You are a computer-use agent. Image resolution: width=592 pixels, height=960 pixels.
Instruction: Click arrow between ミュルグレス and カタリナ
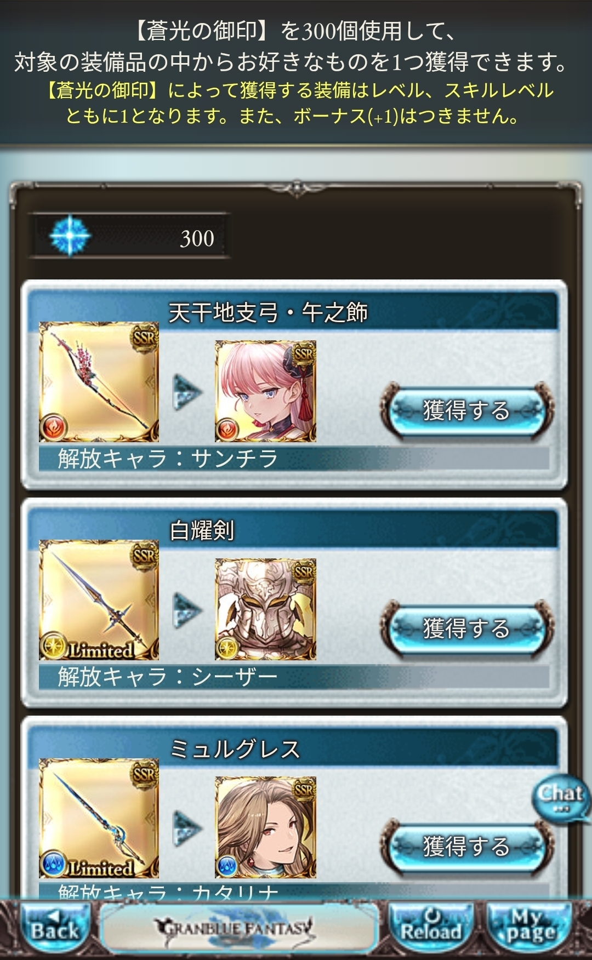pyautogui.click(x=187, y=827)
